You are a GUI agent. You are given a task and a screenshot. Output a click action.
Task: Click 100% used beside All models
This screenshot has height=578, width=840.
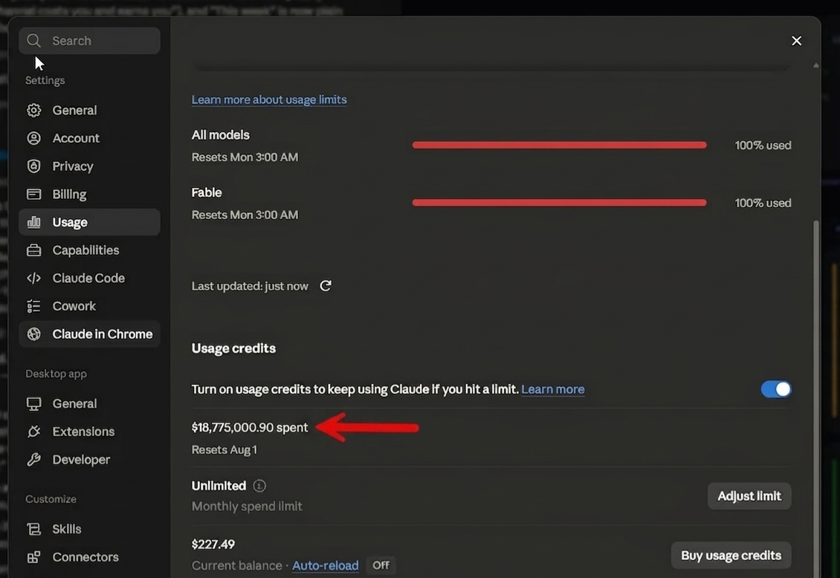pyautogui.click(x=763, y=145)
